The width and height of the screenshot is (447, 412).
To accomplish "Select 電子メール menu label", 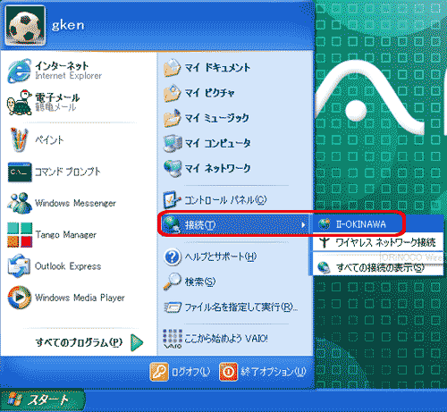I will [x=57, y=97].
